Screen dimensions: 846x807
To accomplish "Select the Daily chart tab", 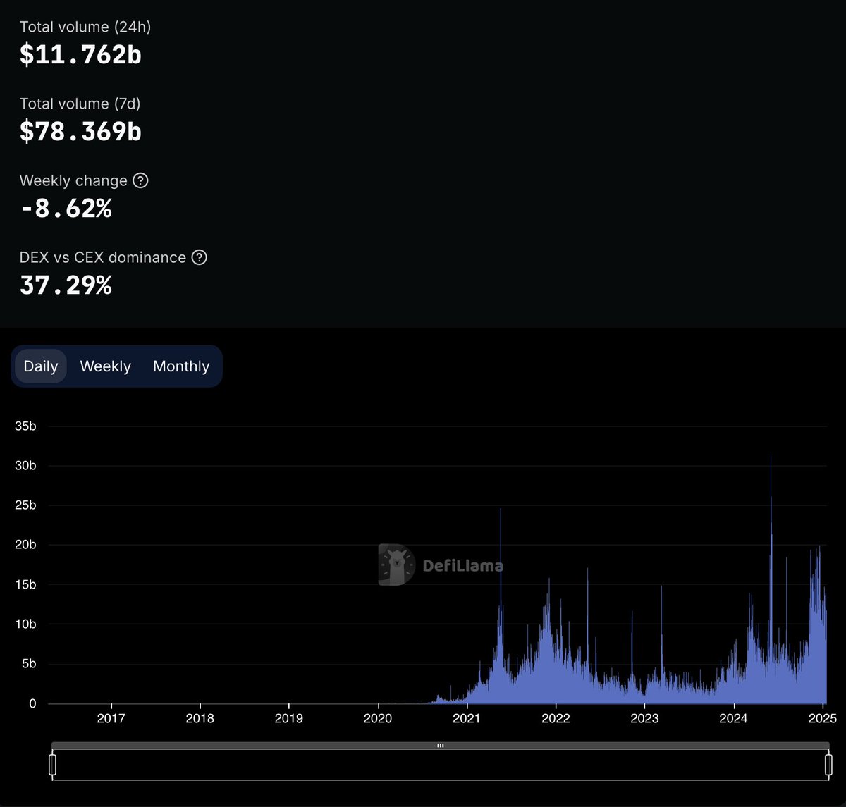I will pos(41,366).
